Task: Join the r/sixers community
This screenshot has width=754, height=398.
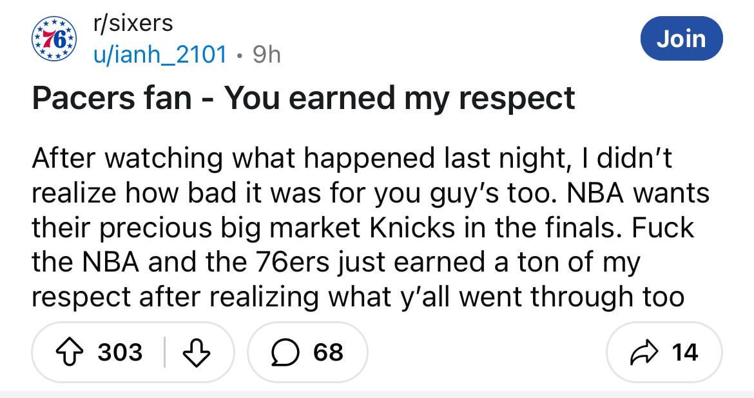Action: coord(682,39)
